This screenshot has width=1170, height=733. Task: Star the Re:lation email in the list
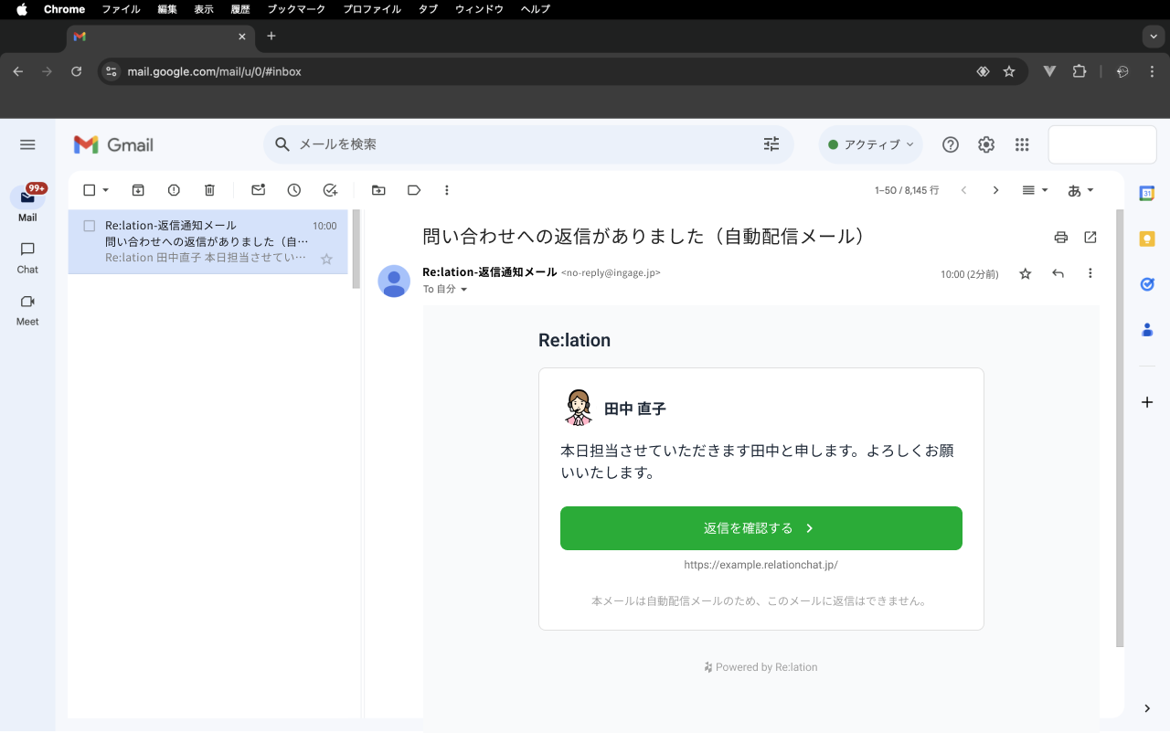[x=326, y=259]
